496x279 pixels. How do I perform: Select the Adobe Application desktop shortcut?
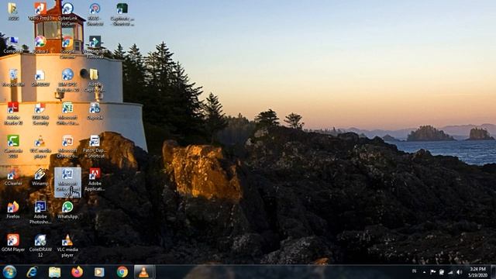[x=95, y=180]
